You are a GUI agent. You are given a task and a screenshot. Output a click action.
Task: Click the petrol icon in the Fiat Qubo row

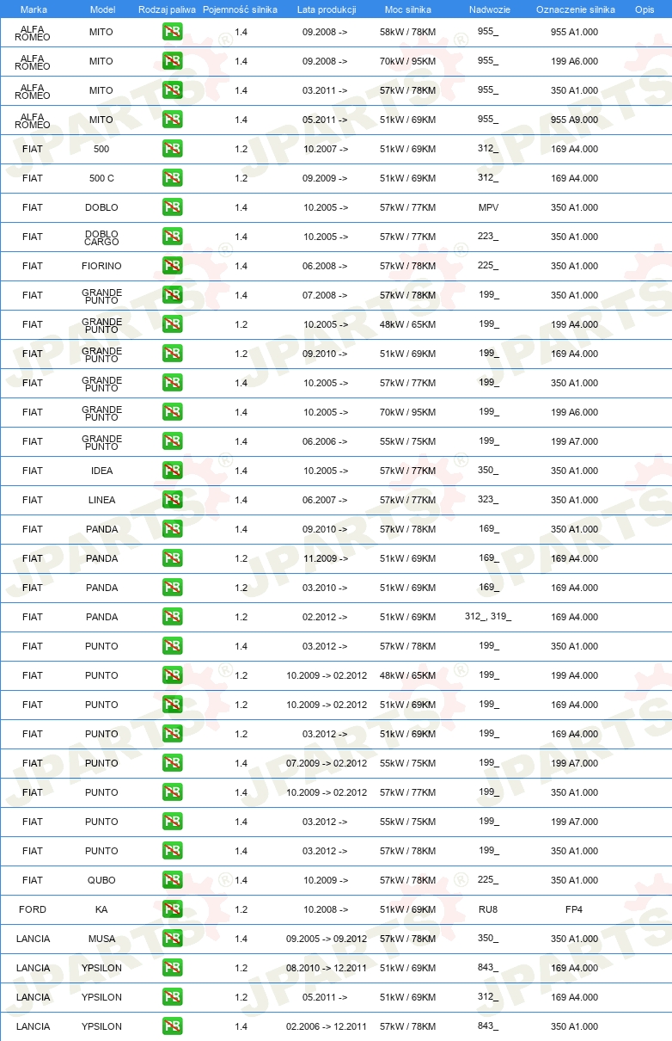pos(172,880)
